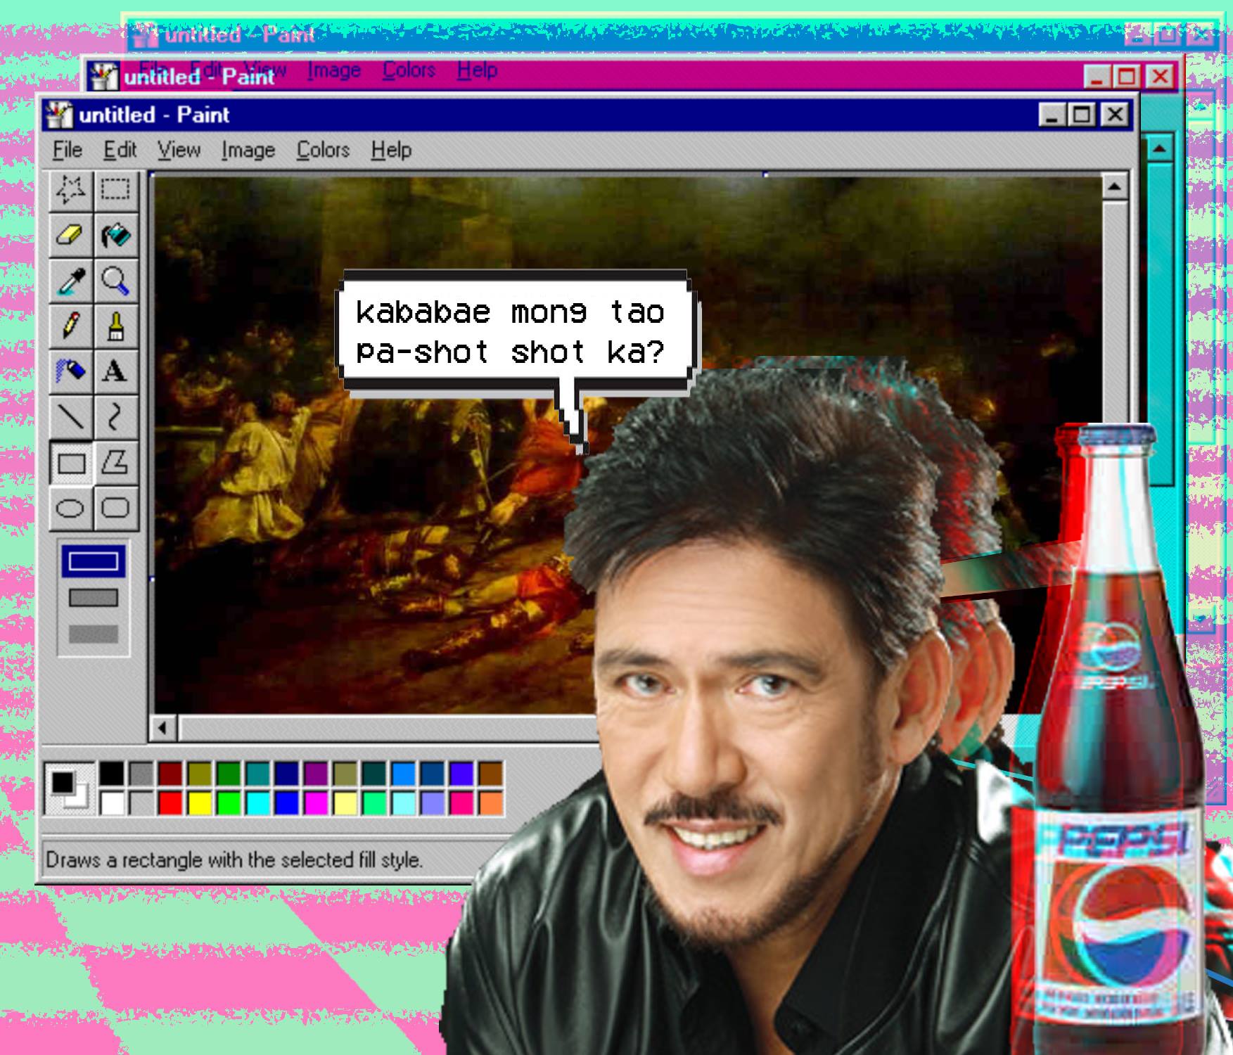Pick dark red from palette top row
The image size is (1233, 1055).
pos(170,773)
